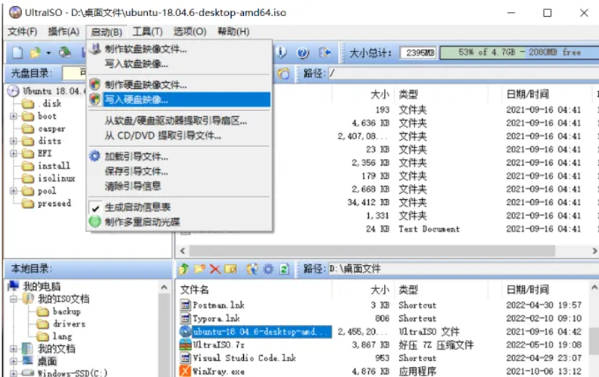The width and height of the screenshot is (599, 377).
Task: Expand the EFI folder tree node
Action: pos(14,153)
